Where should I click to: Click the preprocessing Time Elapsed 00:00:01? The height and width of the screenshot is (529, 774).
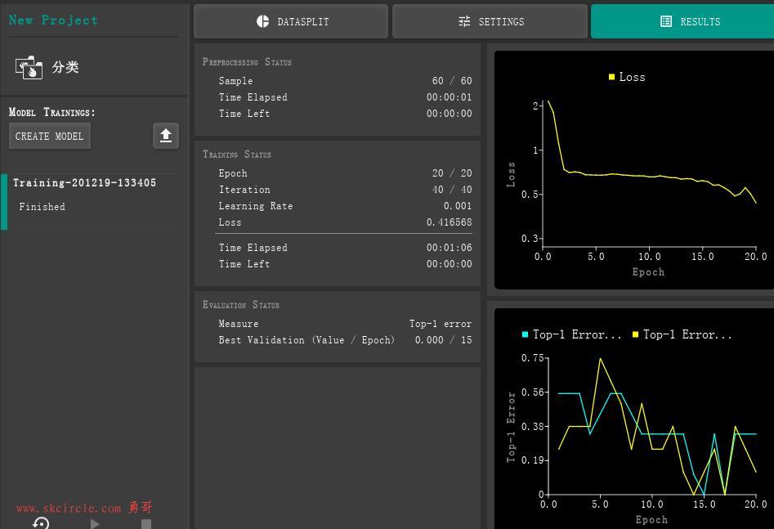pyautogui.click(x=450, y=97)
